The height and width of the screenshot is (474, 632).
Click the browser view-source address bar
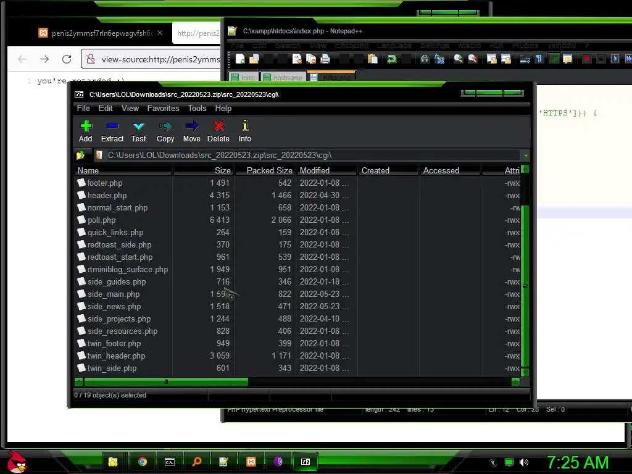(151, 59)
